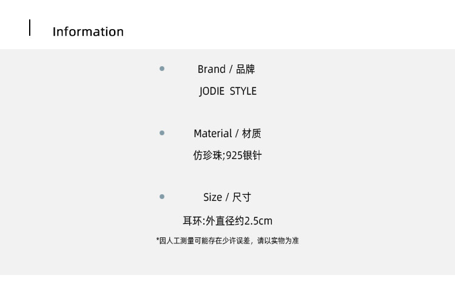Click the 耳环 earring size text
The width and height of the screenshot is (455, 304).
[192, 221]
